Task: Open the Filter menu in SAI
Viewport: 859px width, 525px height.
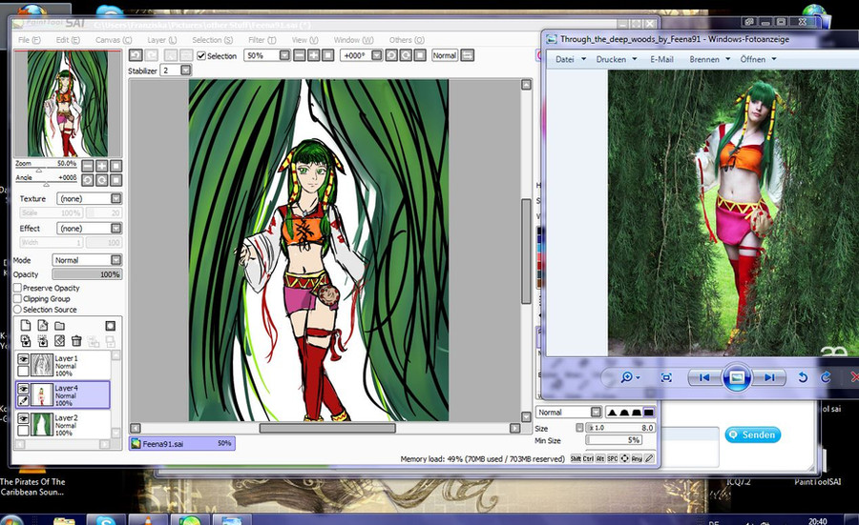Action: click(262, 40)
